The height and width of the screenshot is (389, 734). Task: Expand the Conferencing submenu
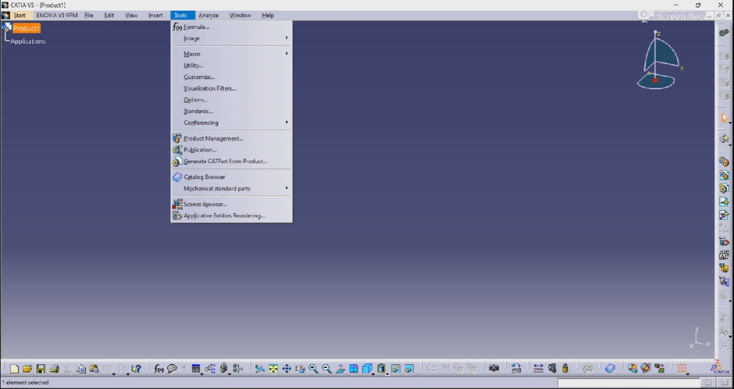point(232,123)
